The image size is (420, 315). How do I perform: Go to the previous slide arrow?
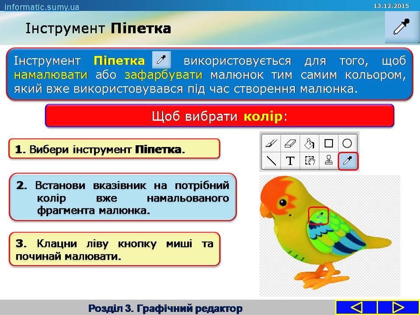[x=356, y=308]
